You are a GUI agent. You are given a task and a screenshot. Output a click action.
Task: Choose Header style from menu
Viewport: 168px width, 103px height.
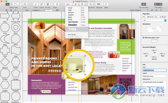[77, 25]
